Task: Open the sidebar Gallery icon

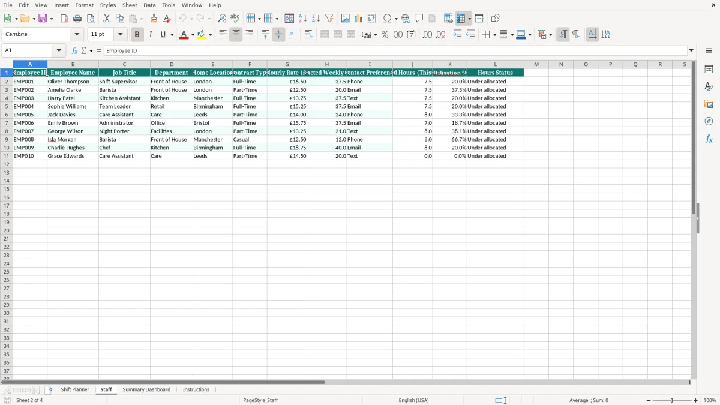Action: (x=709, y=104)
